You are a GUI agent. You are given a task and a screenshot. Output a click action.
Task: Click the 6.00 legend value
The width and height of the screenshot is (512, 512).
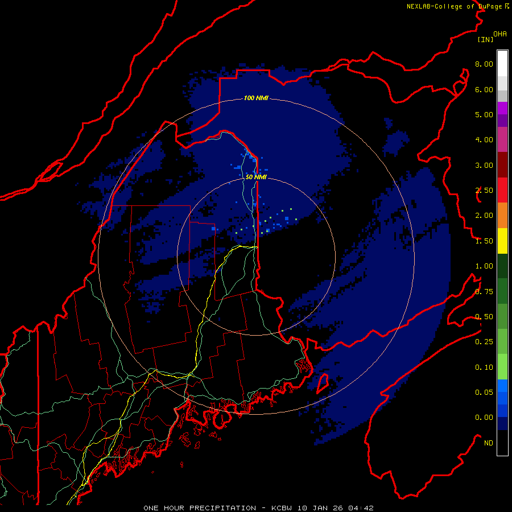coord(484,89)
